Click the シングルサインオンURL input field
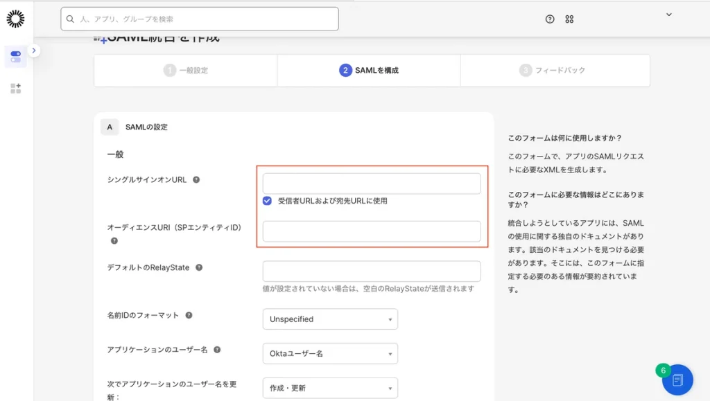Viewport: 710px width, 401px height. click(372, 184)
